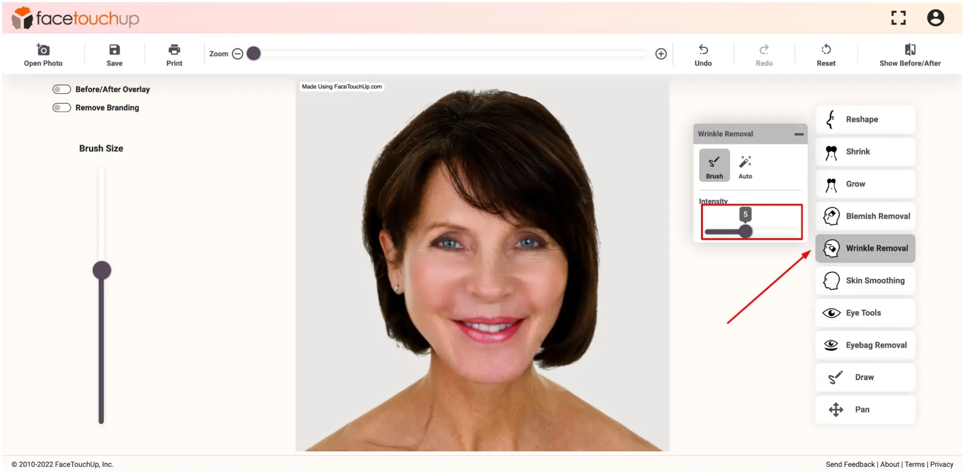Select the Grow tool
This screenshot has height=472, width=963.
pos(865,184)
